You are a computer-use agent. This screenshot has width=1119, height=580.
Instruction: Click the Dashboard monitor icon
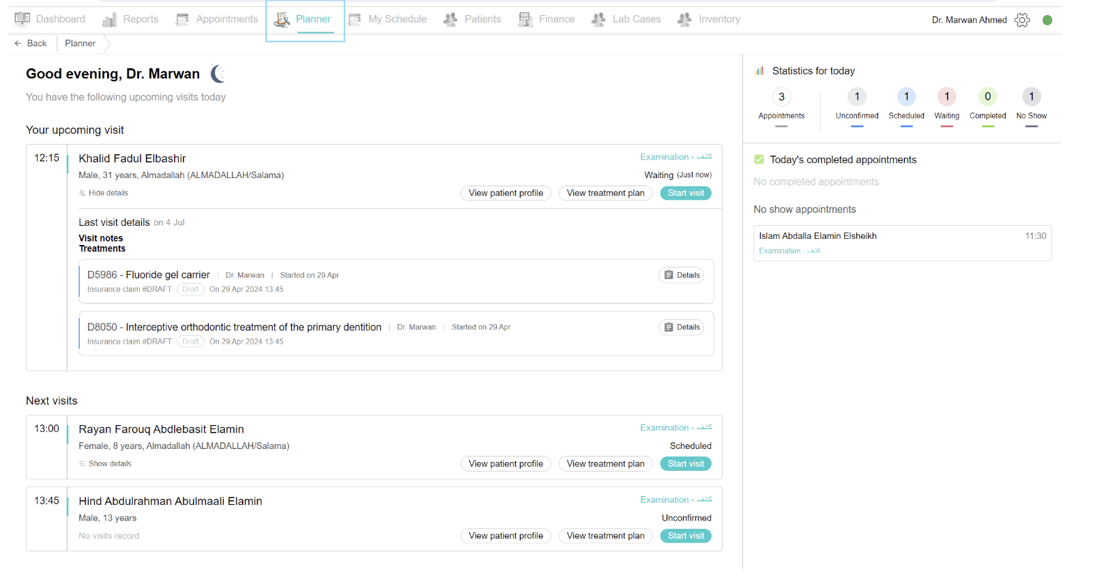tap(23, 19)
